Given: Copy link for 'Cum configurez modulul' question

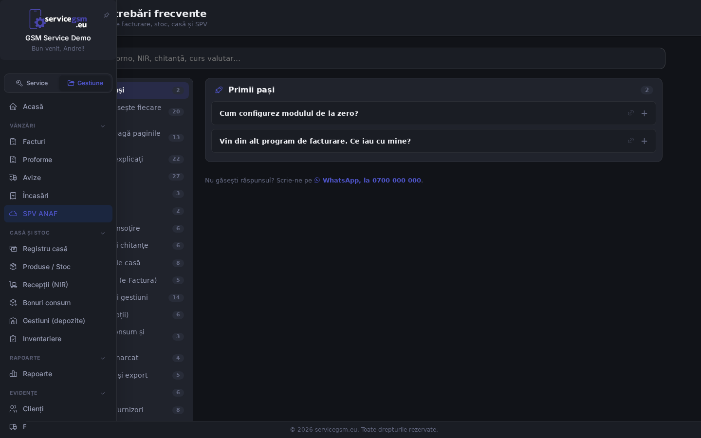Looking at the screenshot, I should point(630,113).
